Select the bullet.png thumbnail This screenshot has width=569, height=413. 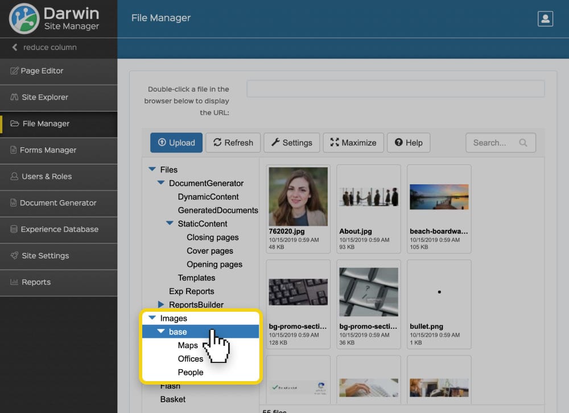coord(439,292)
